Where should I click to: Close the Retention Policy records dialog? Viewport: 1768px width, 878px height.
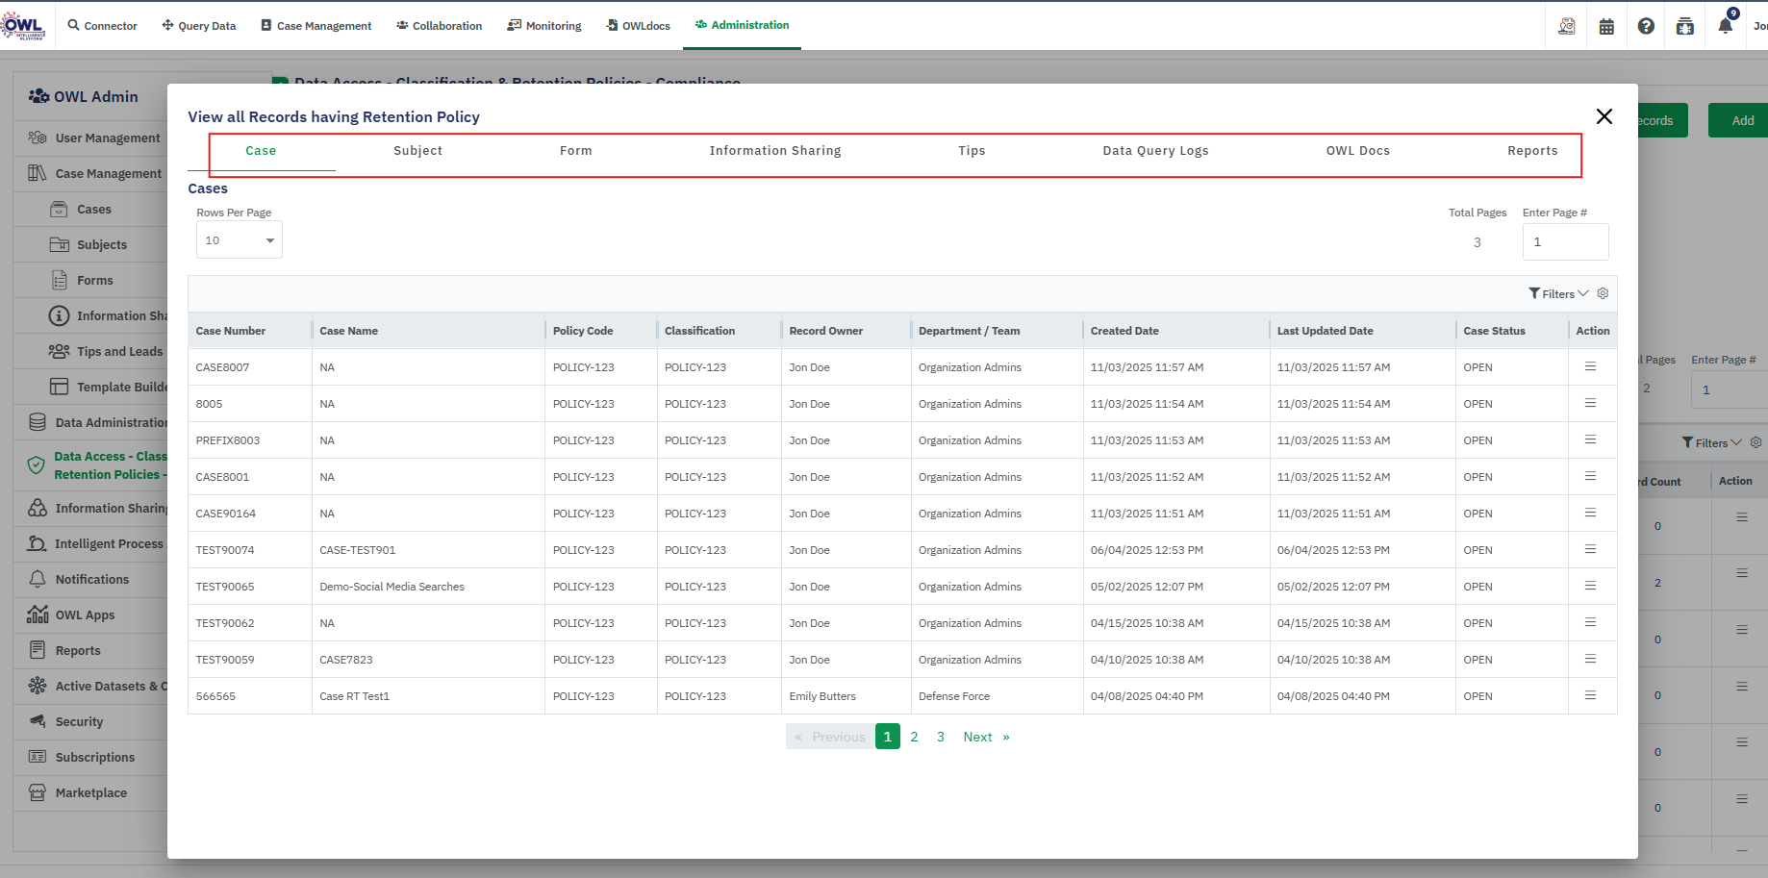click(x=1604, y=116)
